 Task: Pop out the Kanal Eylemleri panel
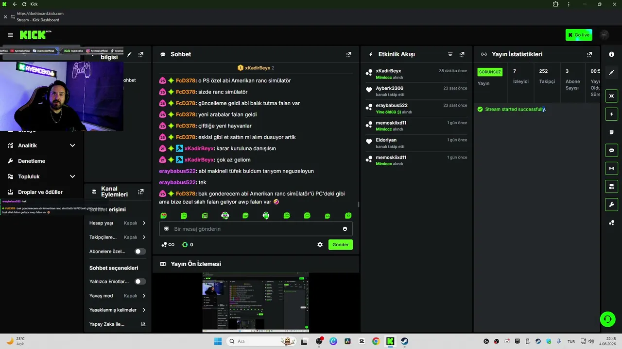pos(141,191)
